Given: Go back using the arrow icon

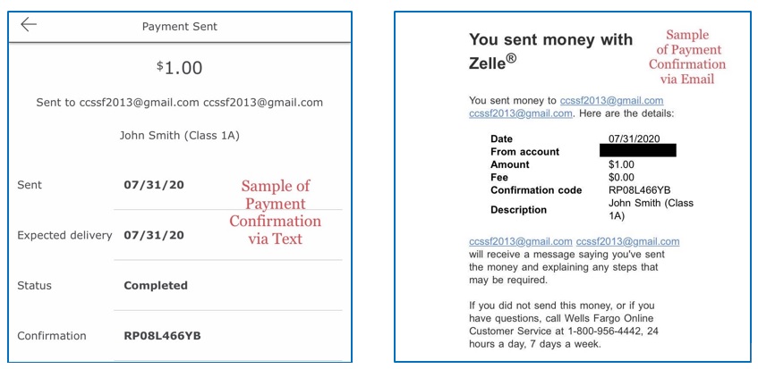Looking at the screenshot, I should coord(29,25).
